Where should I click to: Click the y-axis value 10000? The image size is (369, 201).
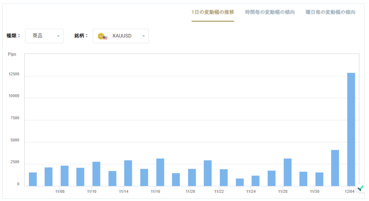[x=14, y=96]
